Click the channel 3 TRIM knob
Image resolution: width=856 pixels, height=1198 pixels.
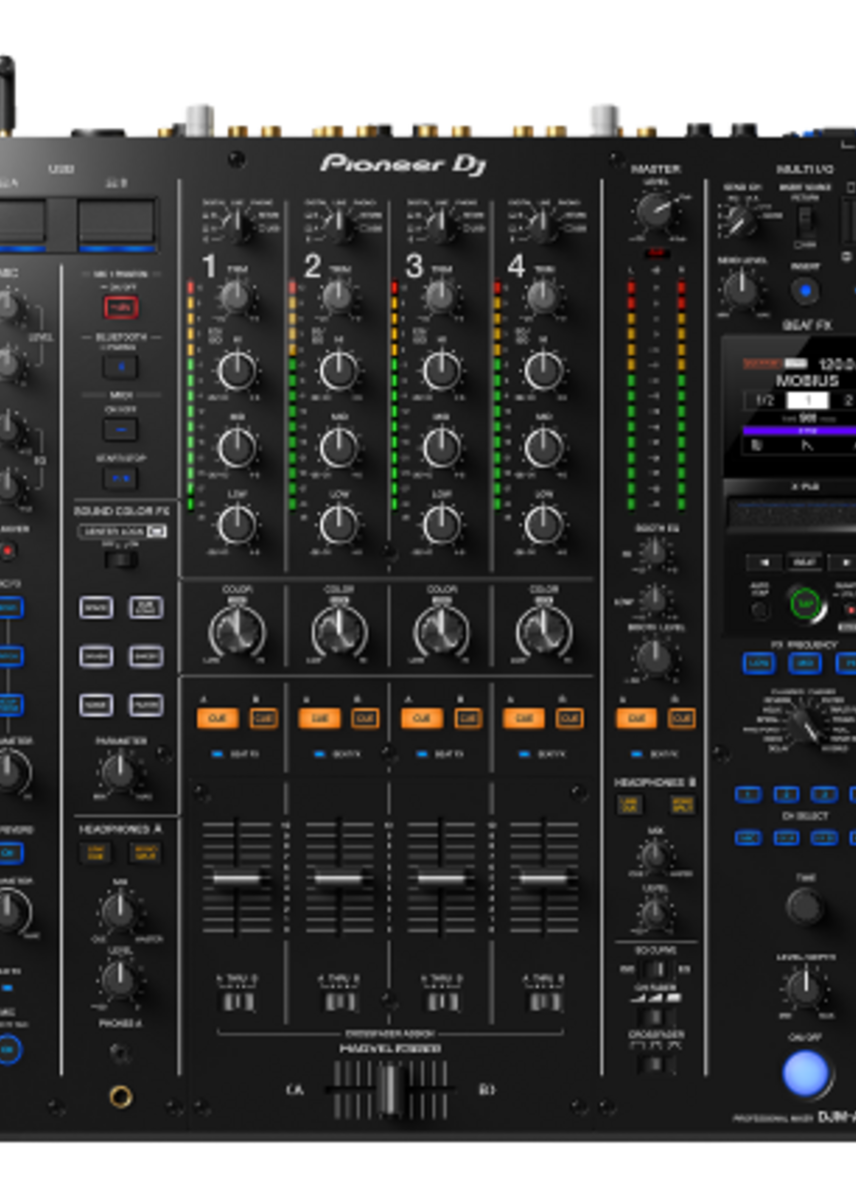(440, 298)
